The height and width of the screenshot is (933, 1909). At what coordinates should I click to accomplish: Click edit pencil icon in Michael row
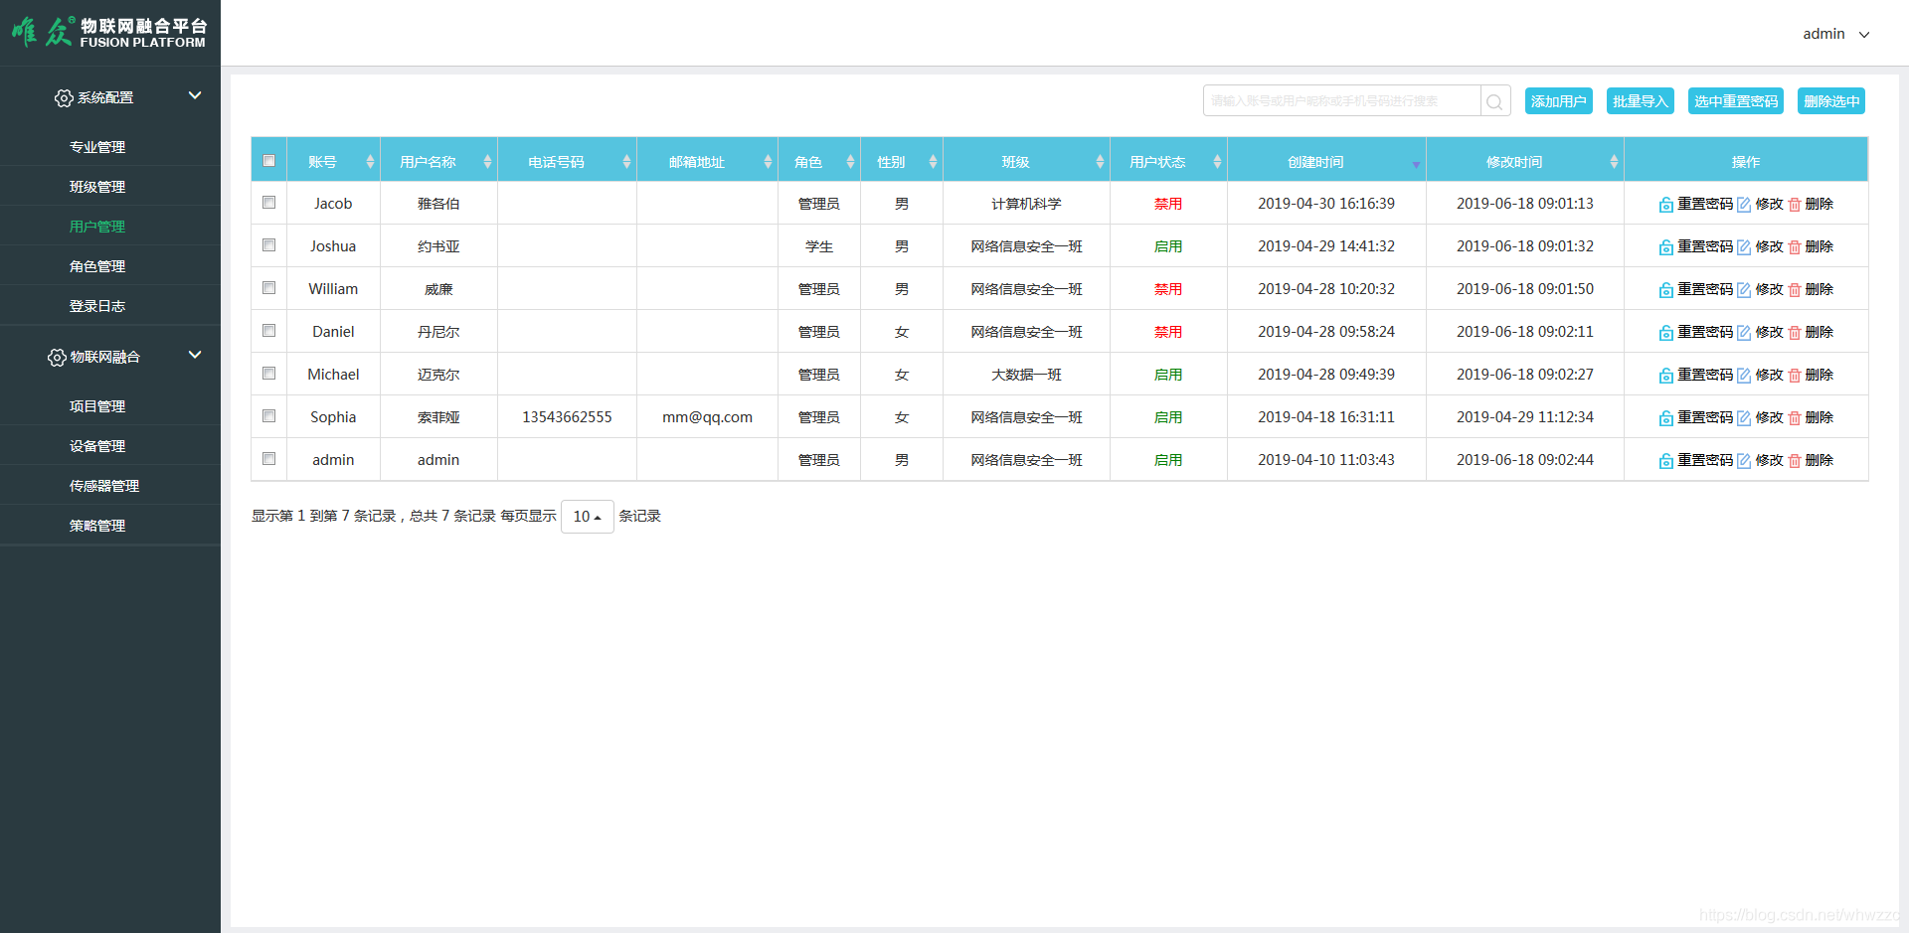click(1744, 376)
